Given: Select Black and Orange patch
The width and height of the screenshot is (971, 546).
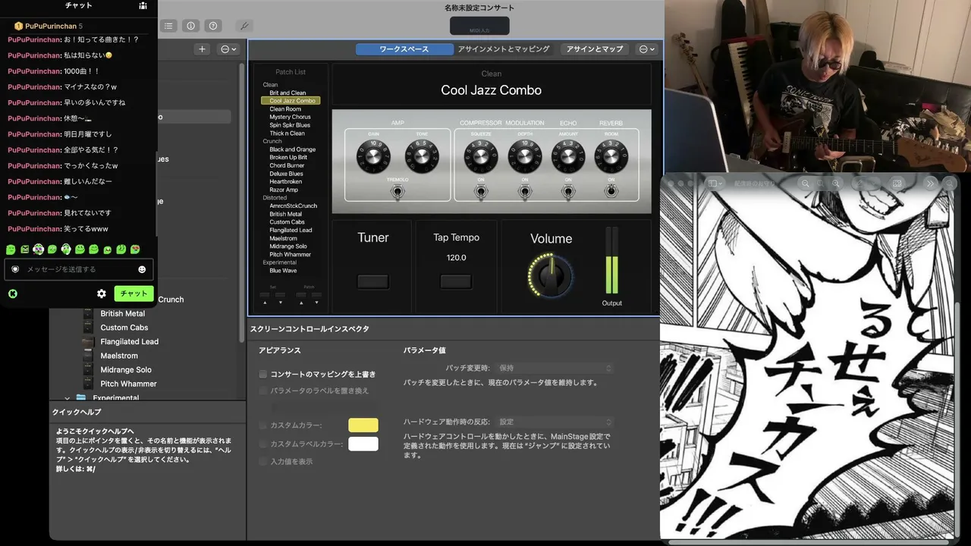Looking at the screenshot, I should pyautogui.click(x=292, y=149).
